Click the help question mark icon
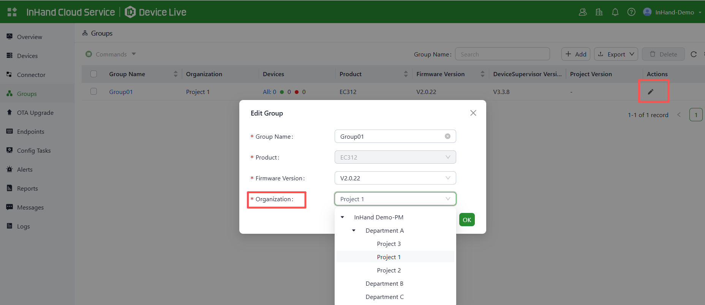Screen dimensions: 705x305 coord(631,12)
